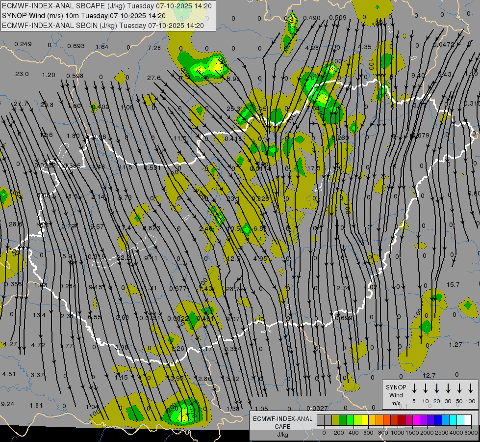
Task: Pick the bright magenta CAPE legend swatch
Action: (416, 420)
